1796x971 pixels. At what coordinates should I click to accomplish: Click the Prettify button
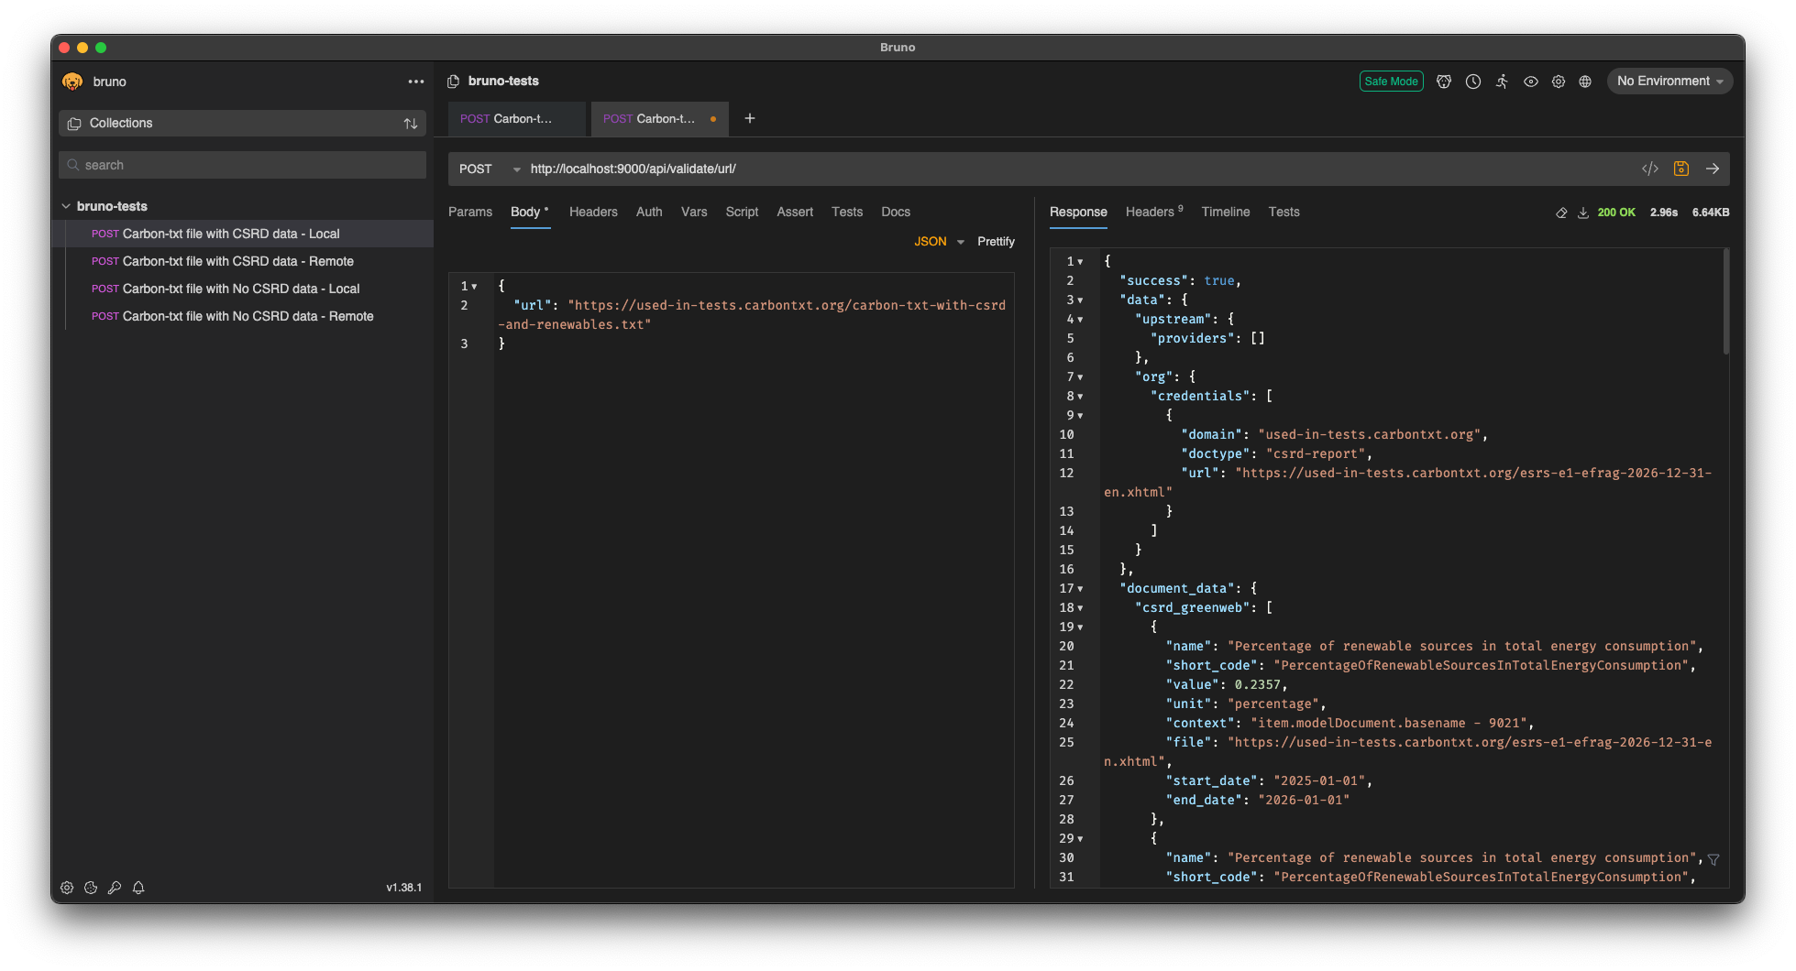[x=996, y=242]
